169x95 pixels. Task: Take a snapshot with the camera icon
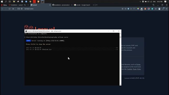pyautogui.click(x=125, y=9)
